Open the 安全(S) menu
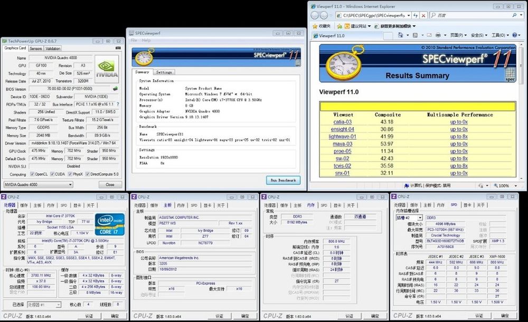The height and width of the screenshot is (322, 528). coord(479,35)
